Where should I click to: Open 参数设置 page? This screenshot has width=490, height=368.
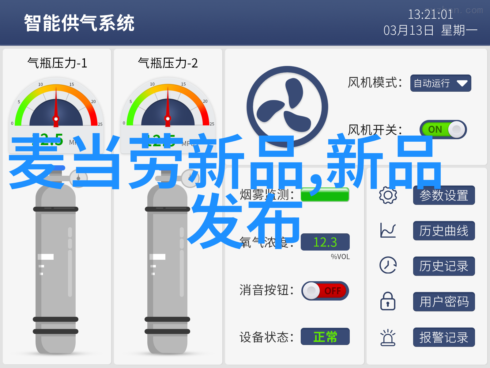444,195
